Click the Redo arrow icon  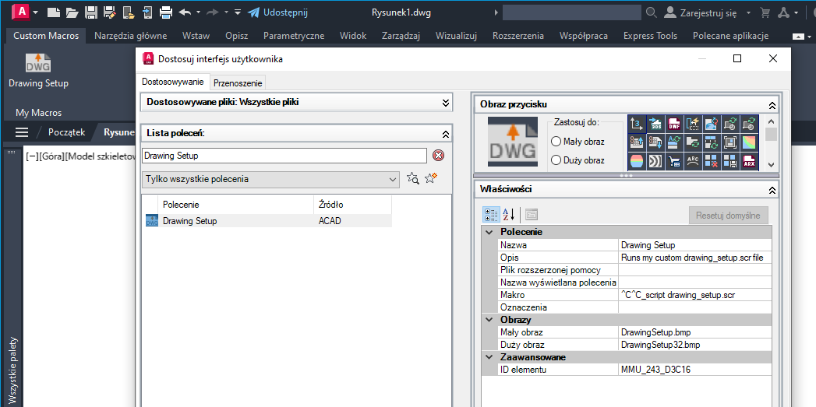(x=214, y=12)
